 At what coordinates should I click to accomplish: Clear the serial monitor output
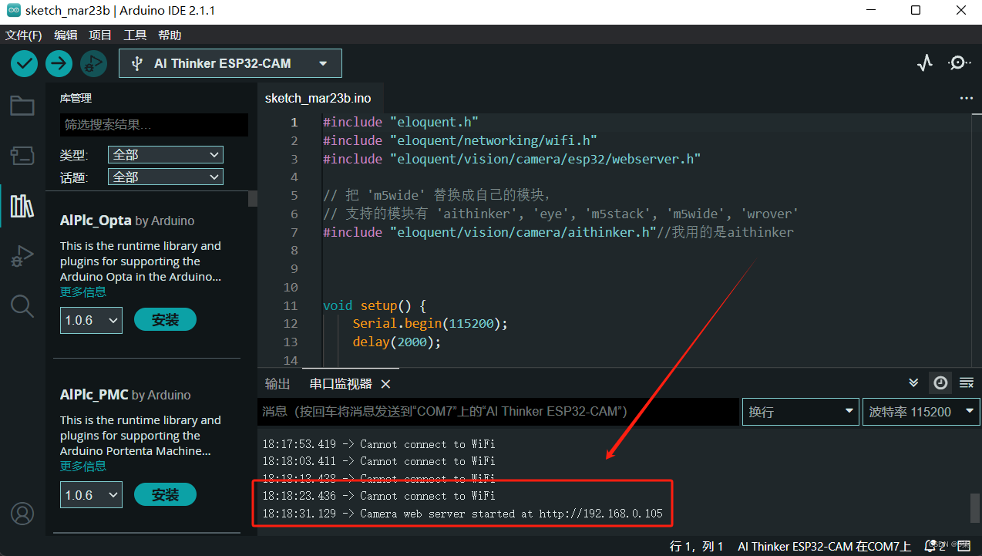966,382
